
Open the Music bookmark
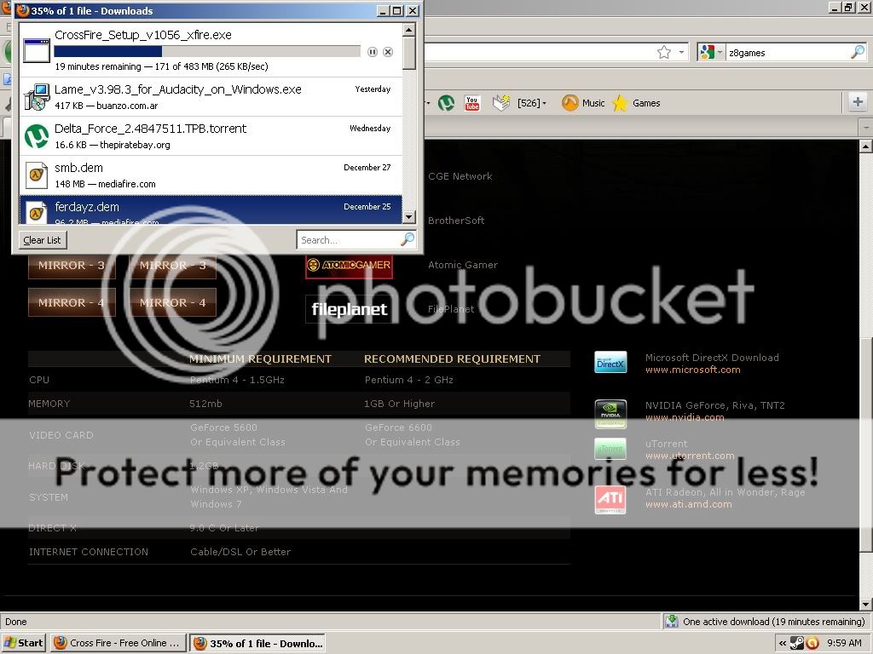[583, 103]
